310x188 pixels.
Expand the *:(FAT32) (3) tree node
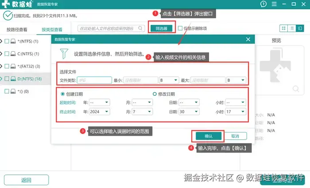(1, 66)
